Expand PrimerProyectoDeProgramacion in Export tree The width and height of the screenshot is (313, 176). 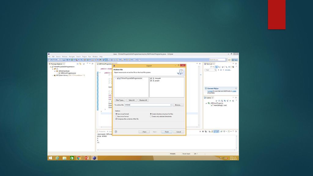(116, 79)
